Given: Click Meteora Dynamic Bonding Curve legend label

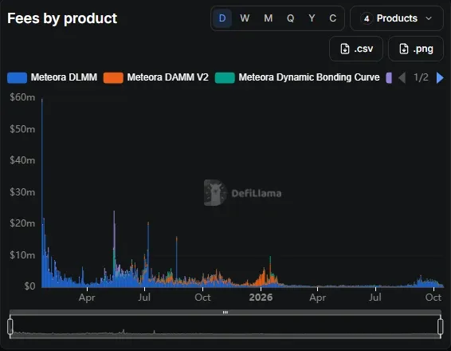Looking at the screenshot, I should pos(309,77).
